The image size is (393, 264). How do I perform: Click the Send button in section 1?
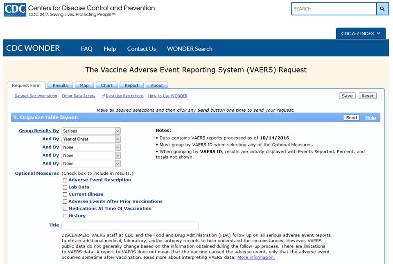[351, 117]
